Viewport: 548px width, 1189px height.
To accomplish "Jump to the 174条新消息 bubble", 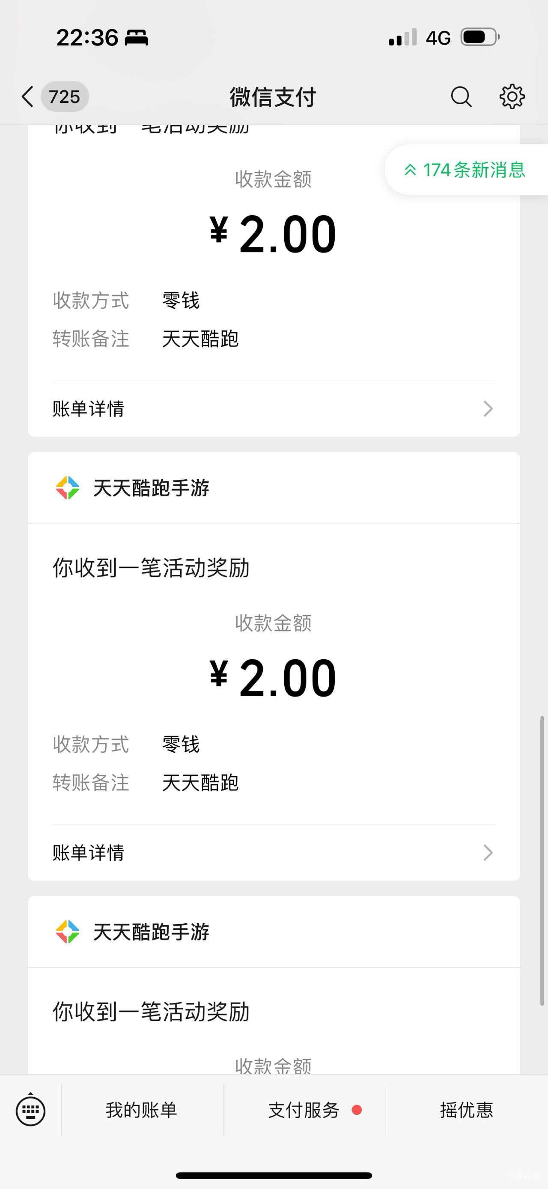I will (x=466, y=170).
